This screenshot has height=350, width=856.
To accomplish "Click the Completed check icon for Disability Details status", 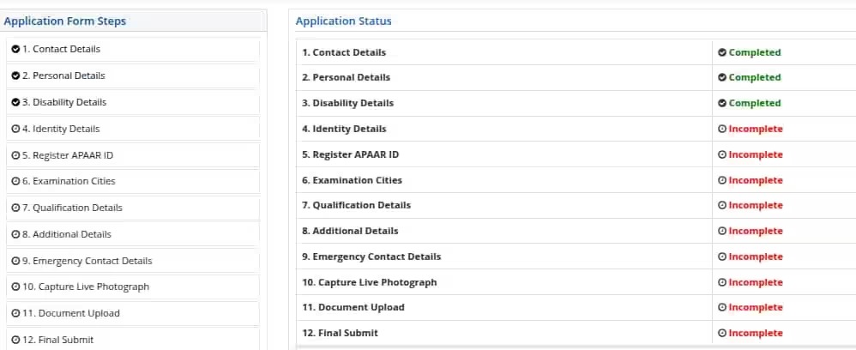I will click(x=722, y=103).
